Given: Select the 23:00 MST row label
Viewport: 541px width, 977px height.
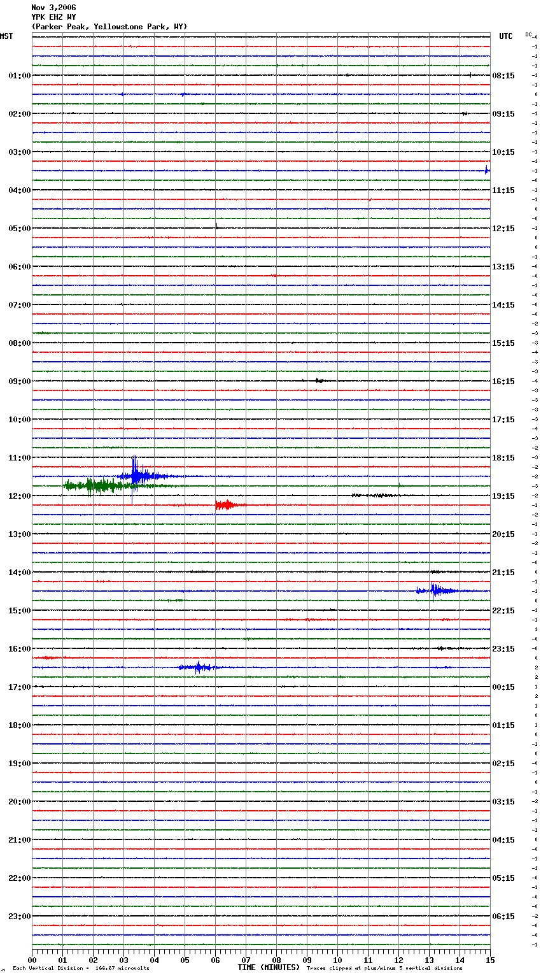Looking at the screenshot, I should click(20, 916).
